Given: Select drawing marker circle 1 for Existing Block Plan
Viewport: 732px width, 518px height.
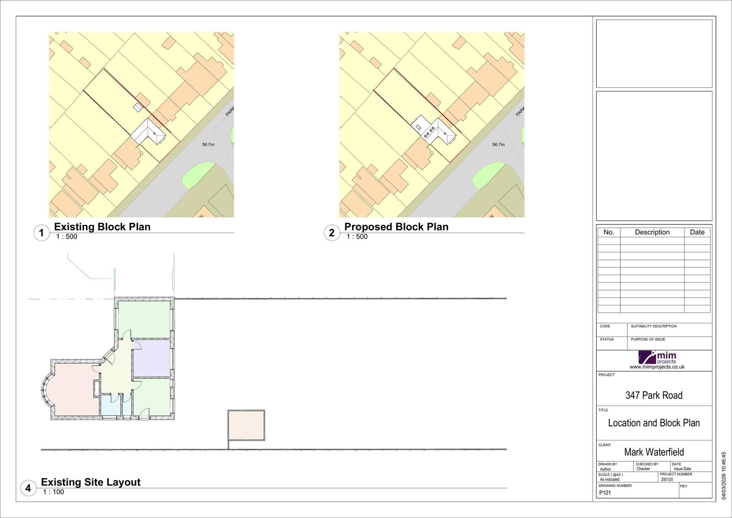Looking at the screenshot, I should pos(41,232).
